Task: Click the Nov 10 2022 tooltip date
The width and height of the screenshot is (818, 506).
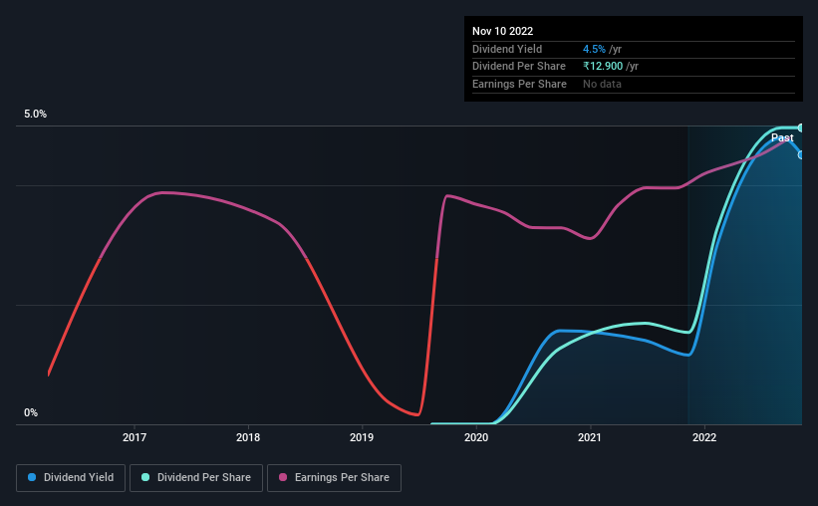Action: [x=502, y=31]
